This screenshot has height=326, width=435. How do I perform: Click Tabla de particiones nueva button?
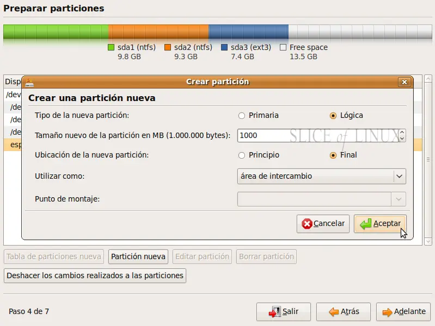[54, 257]
